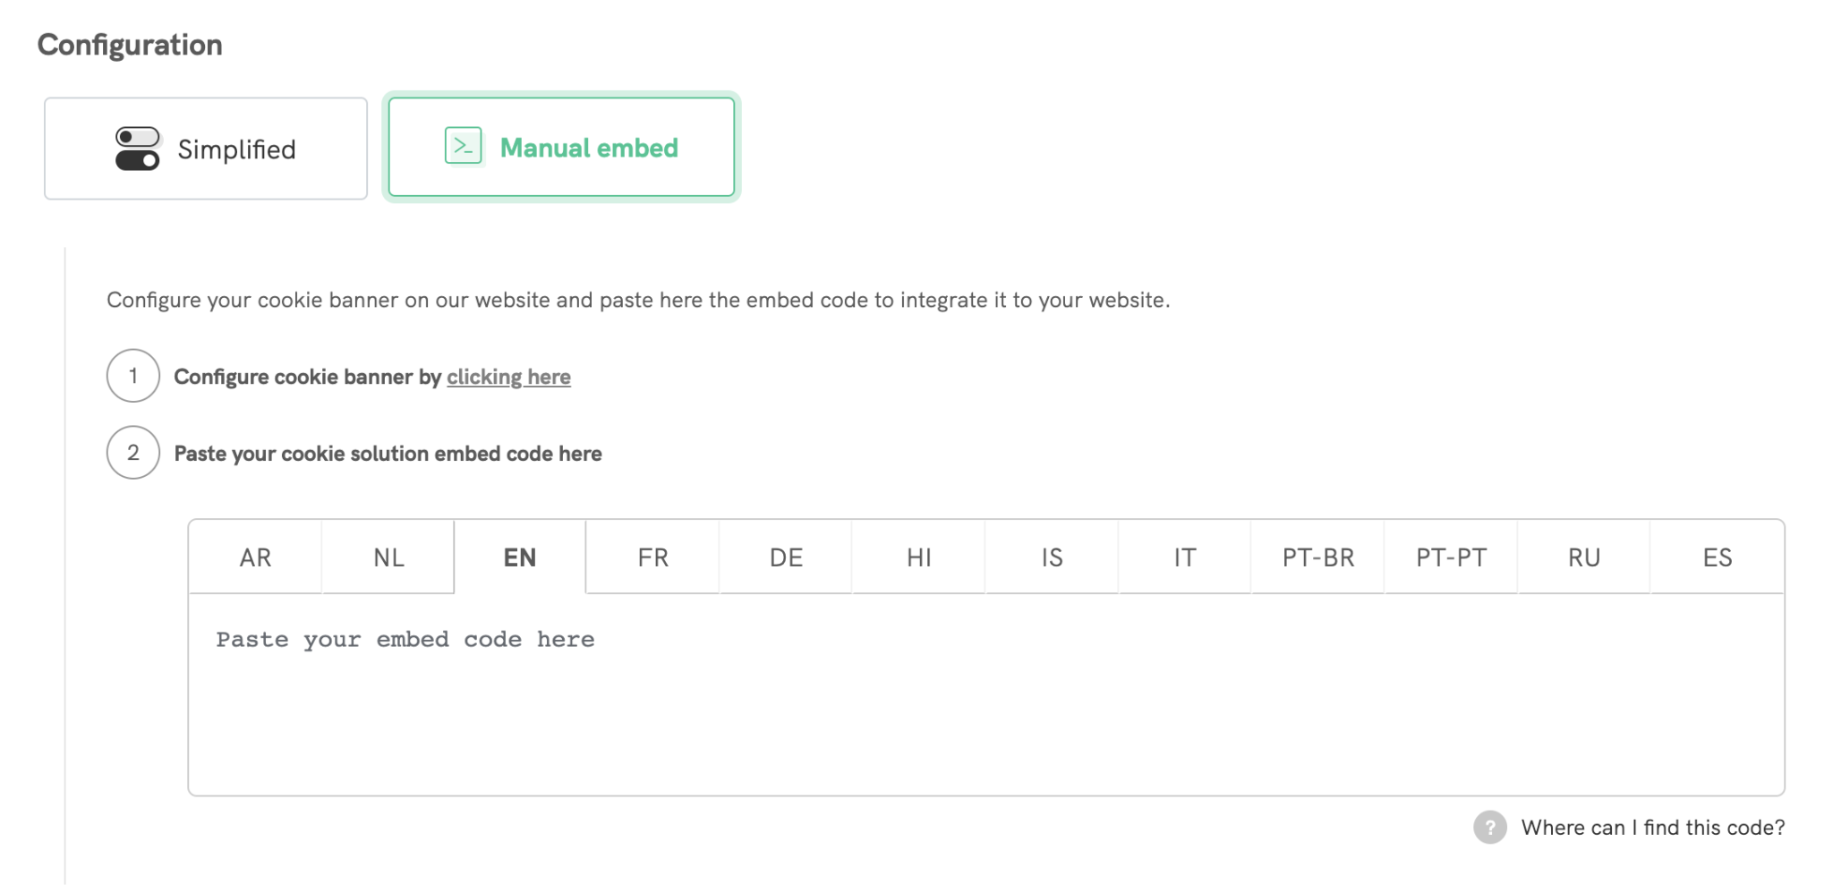The height and width of the screenshot is (893, 1833).
Task: Switch to the AR language tab
Action: [255, 557]
